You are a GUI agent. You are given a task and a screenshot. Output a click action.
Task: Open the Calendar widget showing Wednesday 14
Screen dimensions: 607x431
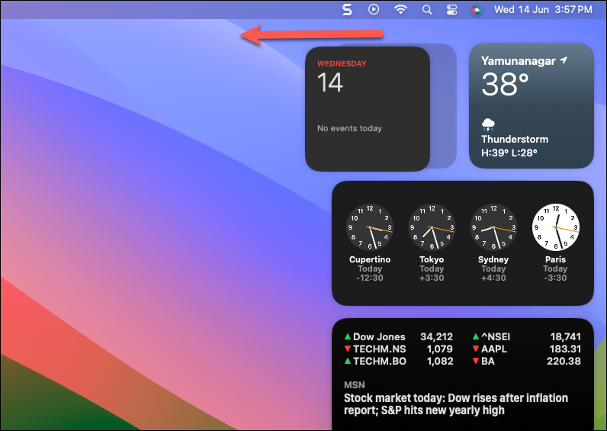pos(368,109)
